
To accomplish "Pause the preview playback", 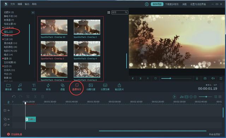I will tap(148, 78).
